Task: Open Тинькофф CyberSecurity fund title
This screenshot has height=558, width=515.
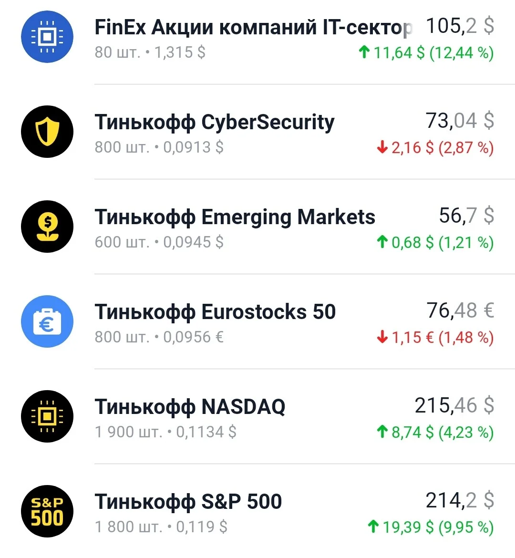Action: (214, 123)
